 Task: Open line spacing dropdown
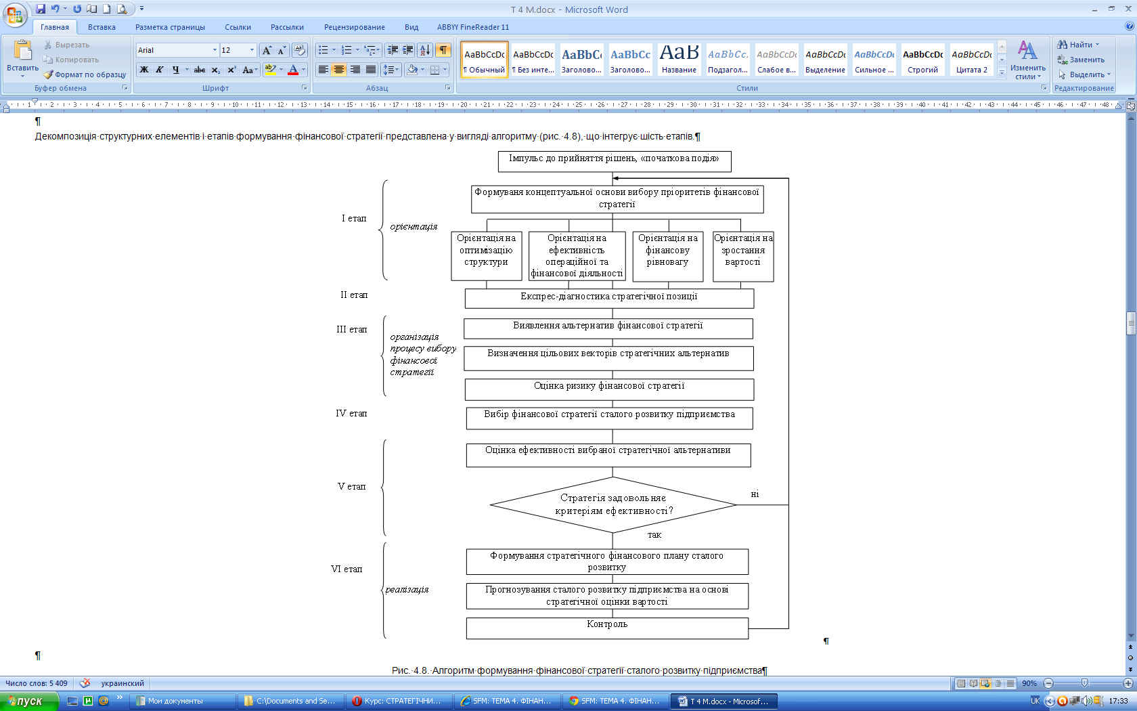coord(391,70)
